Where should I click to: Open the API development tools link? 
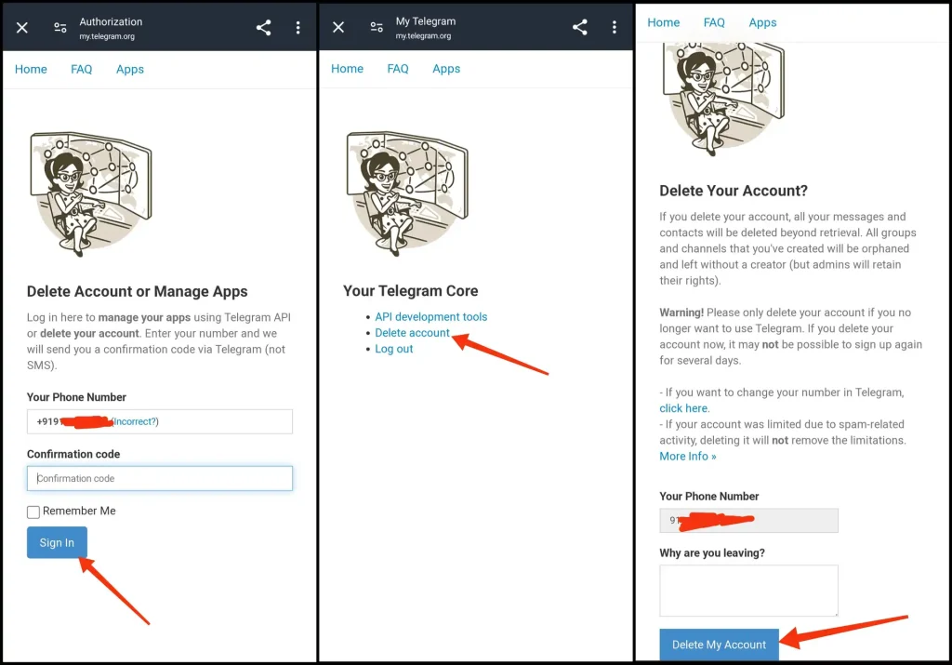click(430, 316)
